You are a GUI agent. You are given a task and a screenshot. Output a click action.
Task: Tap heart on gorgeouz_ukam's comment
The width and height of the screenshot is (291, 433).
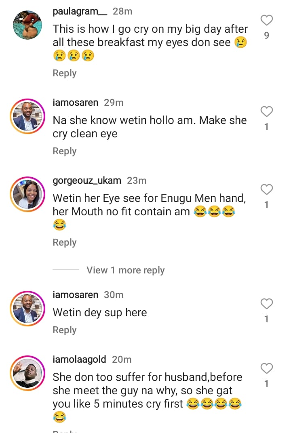coord(266,189)
